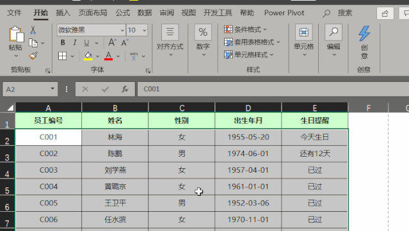The width and height of the screenshot is (409, 231).
Task: Toggle bold formatting
Action: click(63, 42)
